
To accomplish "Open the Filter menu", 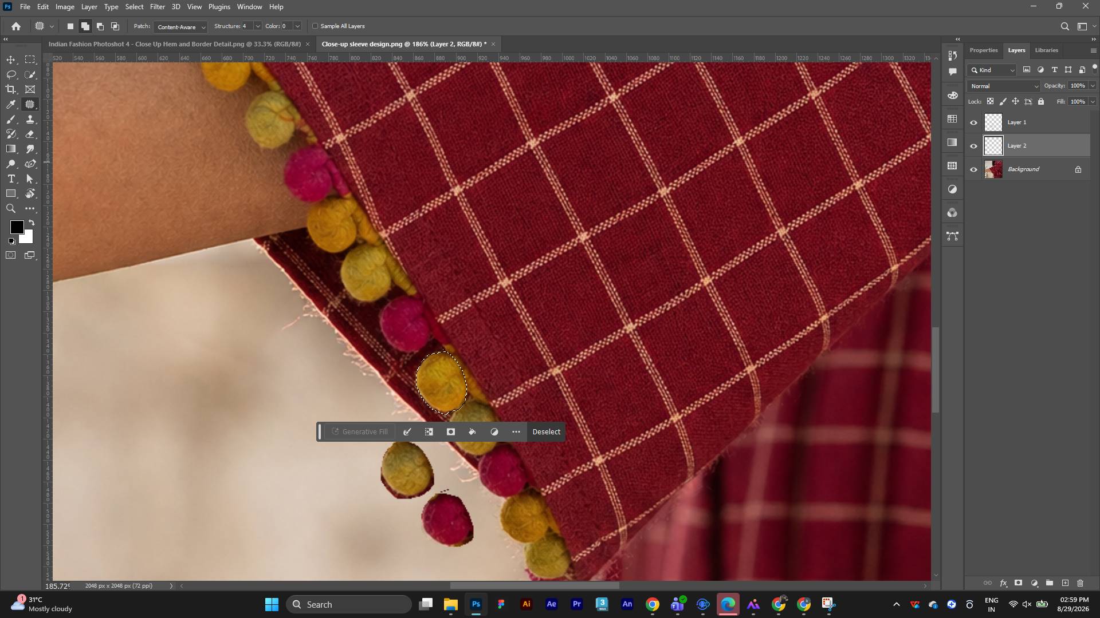I will tap(157, 7).
